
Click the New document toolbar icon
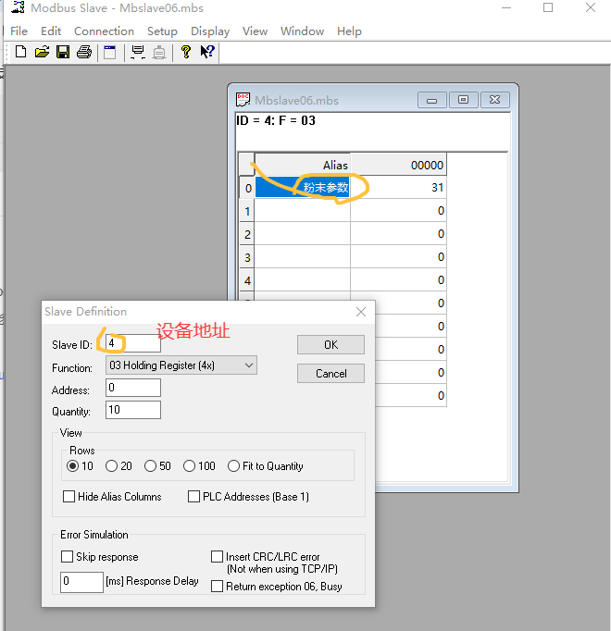(20, 52)
